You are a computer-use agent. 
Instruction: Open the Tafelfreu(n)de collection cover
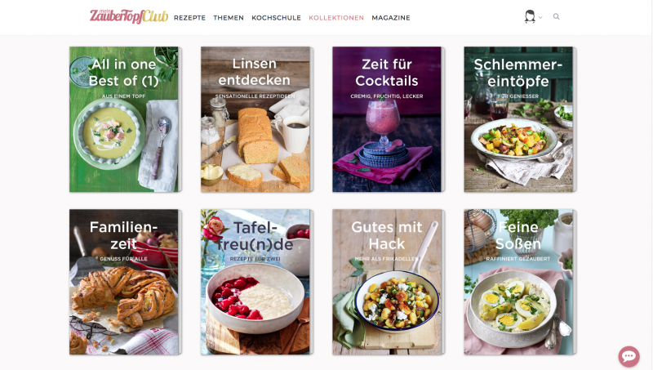[257, 282]
